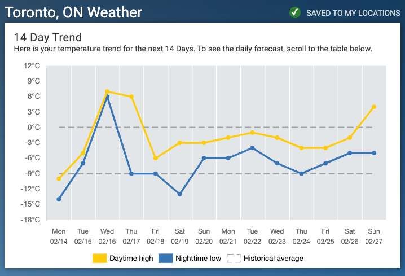This screenshot has width=405, height=276.
Task: Select the Wed 02/16 daytime high point
Action: click(107, 91)
